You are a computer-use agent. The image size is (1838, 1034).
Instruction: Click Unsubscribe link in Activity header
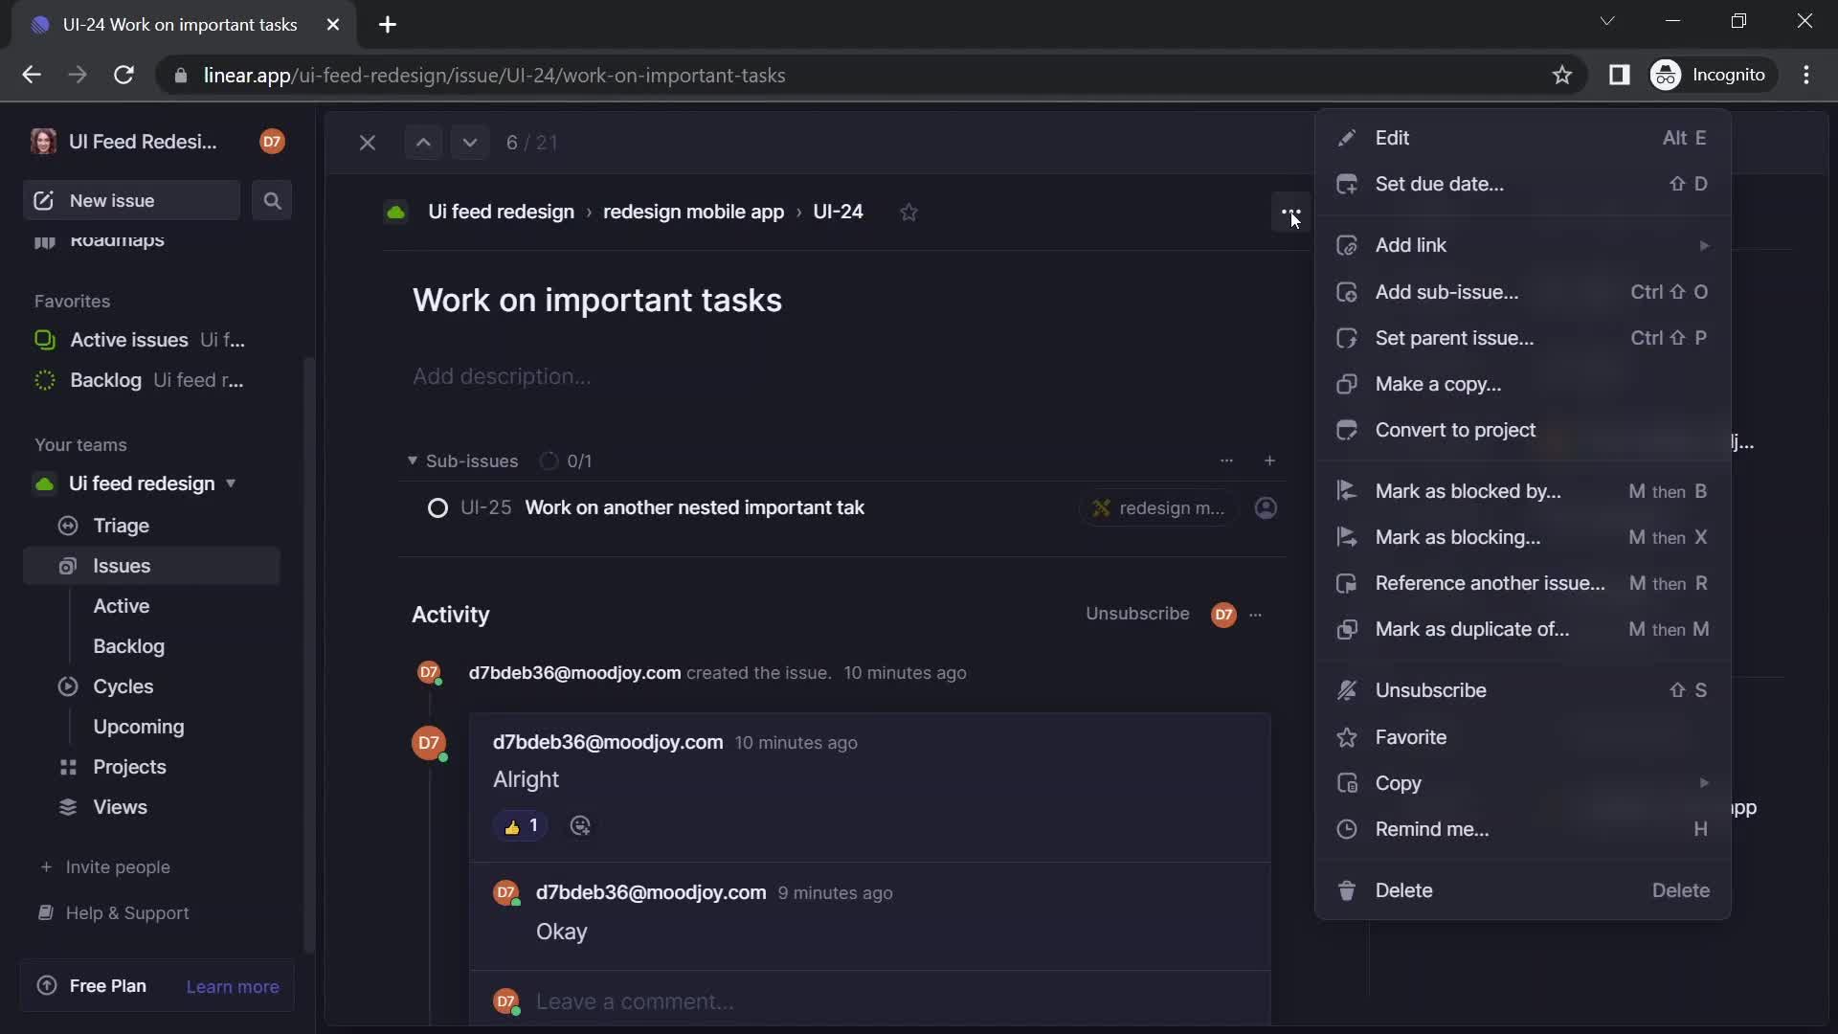(1137, 614)
